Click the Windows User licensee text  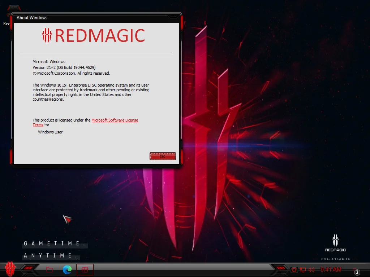(50, 132)
